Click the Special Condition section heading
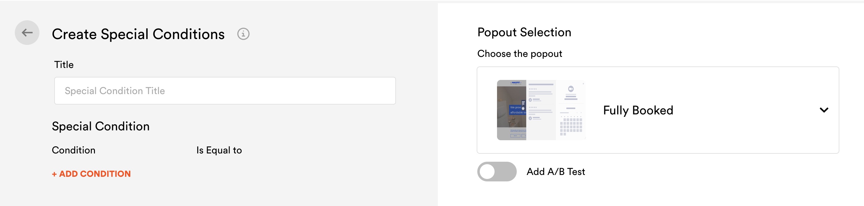Image resolution: width=864 pixels, height=206 pixels. click(x=101, y=126)
